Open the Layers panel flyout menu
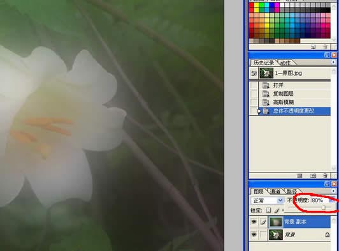339x251 pixels. pos(333,191)
